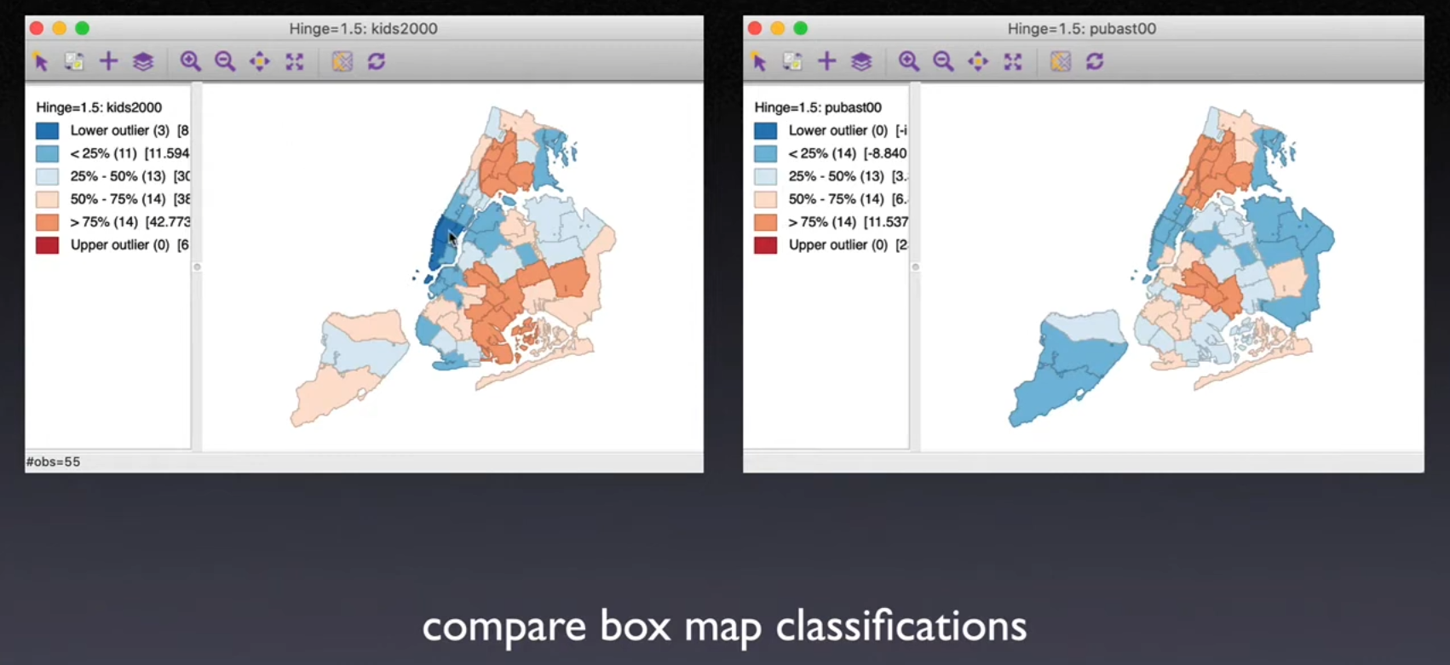Image resolution: width=1450 pixels, height=665 pixels.
Task: Close the kids2000 map window
Action: (37, 28)
